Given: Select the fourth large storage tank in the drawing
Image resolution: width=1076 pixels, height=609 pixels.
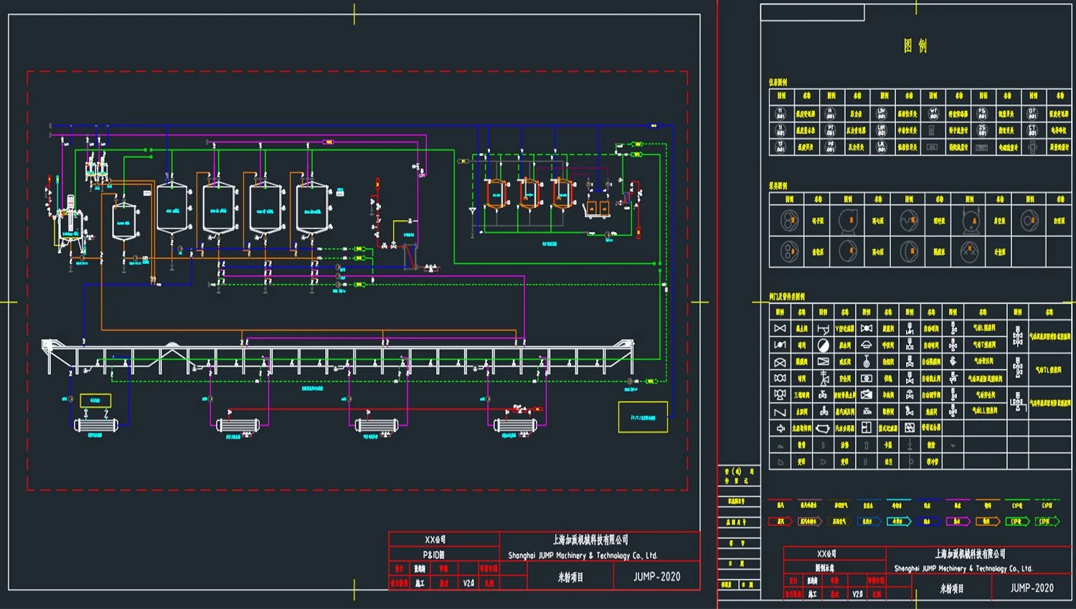Looking at the screenshot, I should pos(313,208).
